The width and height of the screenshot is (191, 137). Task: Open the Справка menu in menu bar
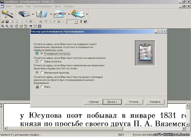point(69,6)
